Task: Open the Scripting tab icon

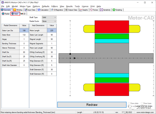Action: click(x=114, y=10)
